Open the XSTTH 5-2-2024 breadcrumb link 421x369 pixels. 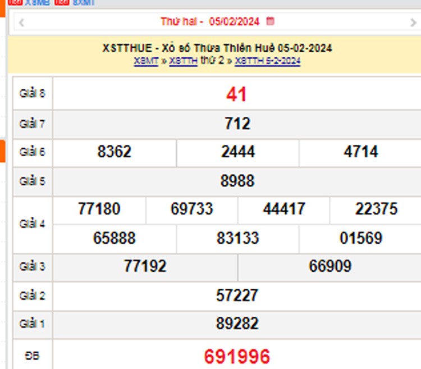click(x=268, y=61)
